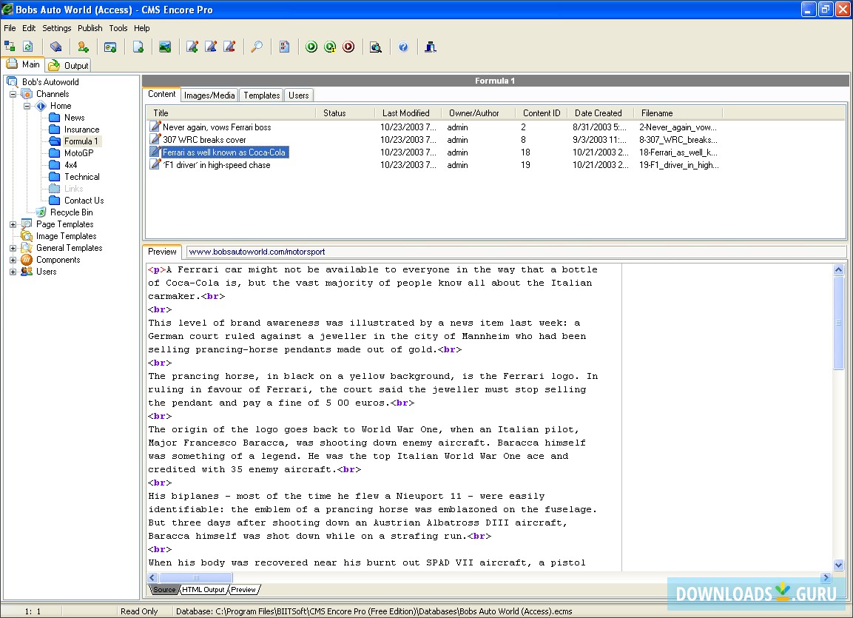Select the Add User toolbar icon
Screen dimensions: 853x618
click(84, 46)
